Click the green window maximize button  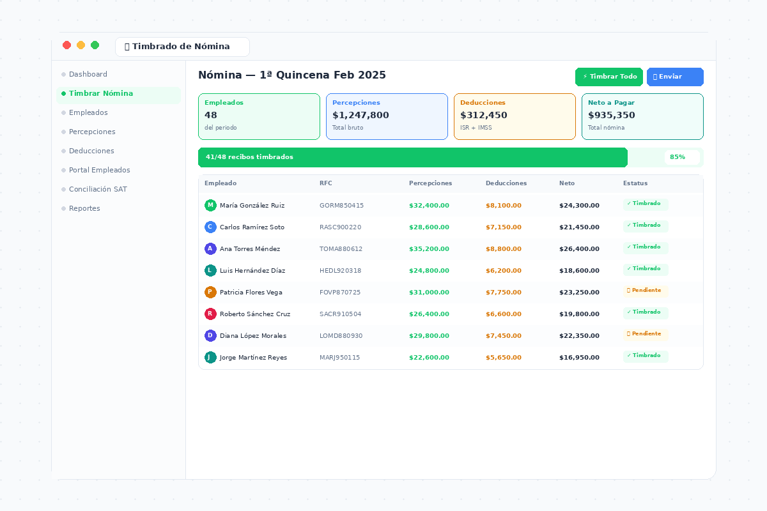tap(95, 45)
